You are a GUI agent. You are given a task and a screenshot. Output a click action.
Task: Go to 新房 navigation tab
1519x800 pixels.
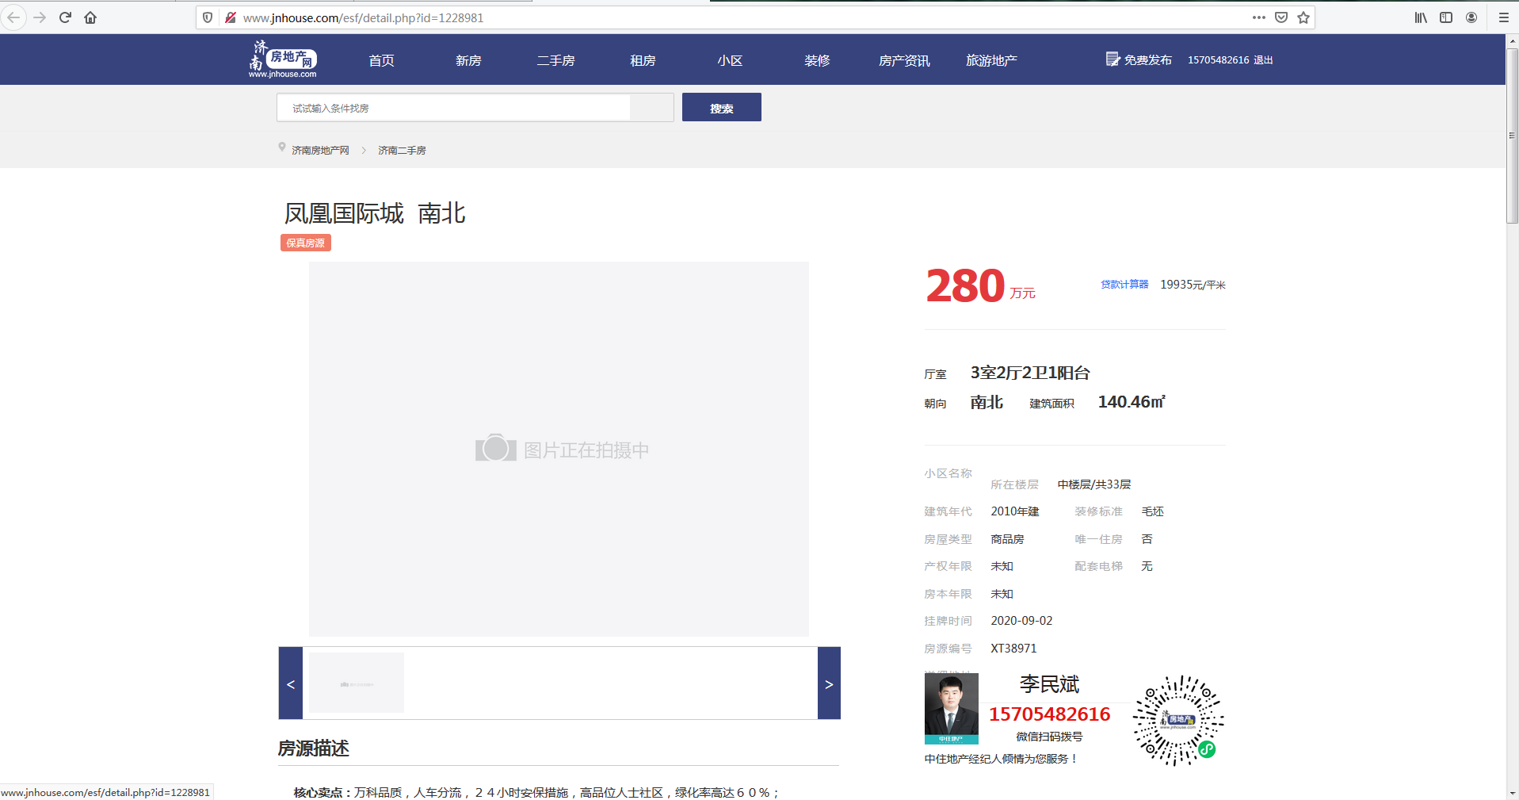(x=468, y=60)
